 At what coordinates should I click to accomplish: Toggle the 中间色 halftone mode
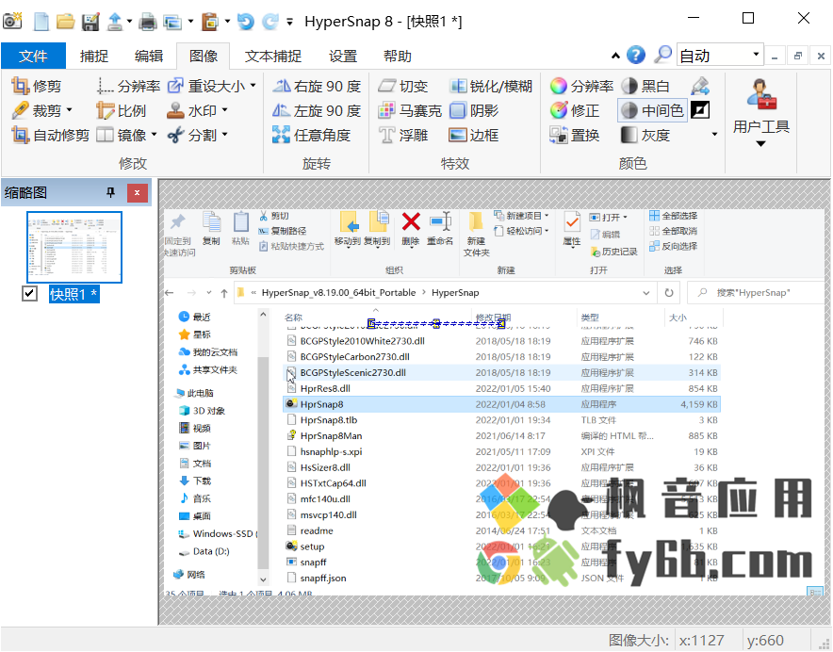(652, 111)
